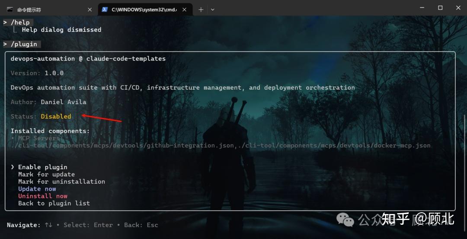This screenshot has width=467, height=239.
Task: Click Uninstall now in red
Action: [x=43, y=196]
